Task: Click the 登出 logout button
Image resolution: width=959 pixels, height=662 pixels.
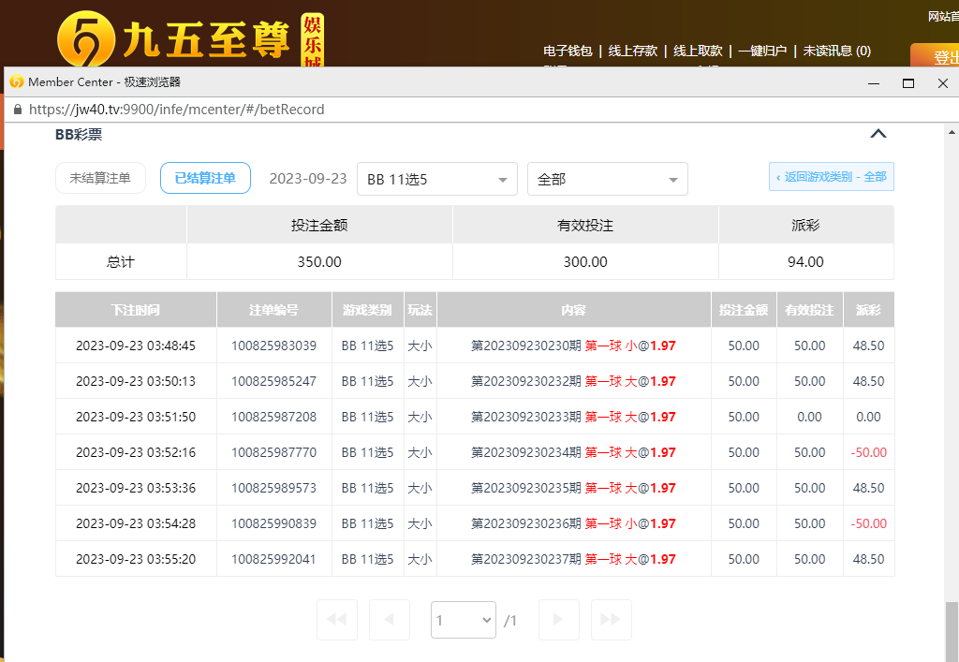Action: point(939,56)
